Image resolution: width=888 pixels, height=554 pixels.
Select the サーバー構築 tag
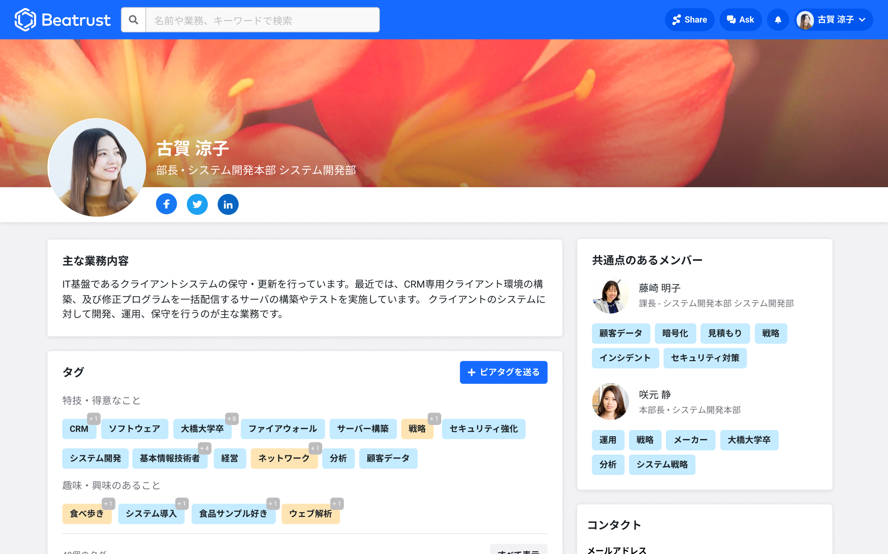click(x=363, y=429)
